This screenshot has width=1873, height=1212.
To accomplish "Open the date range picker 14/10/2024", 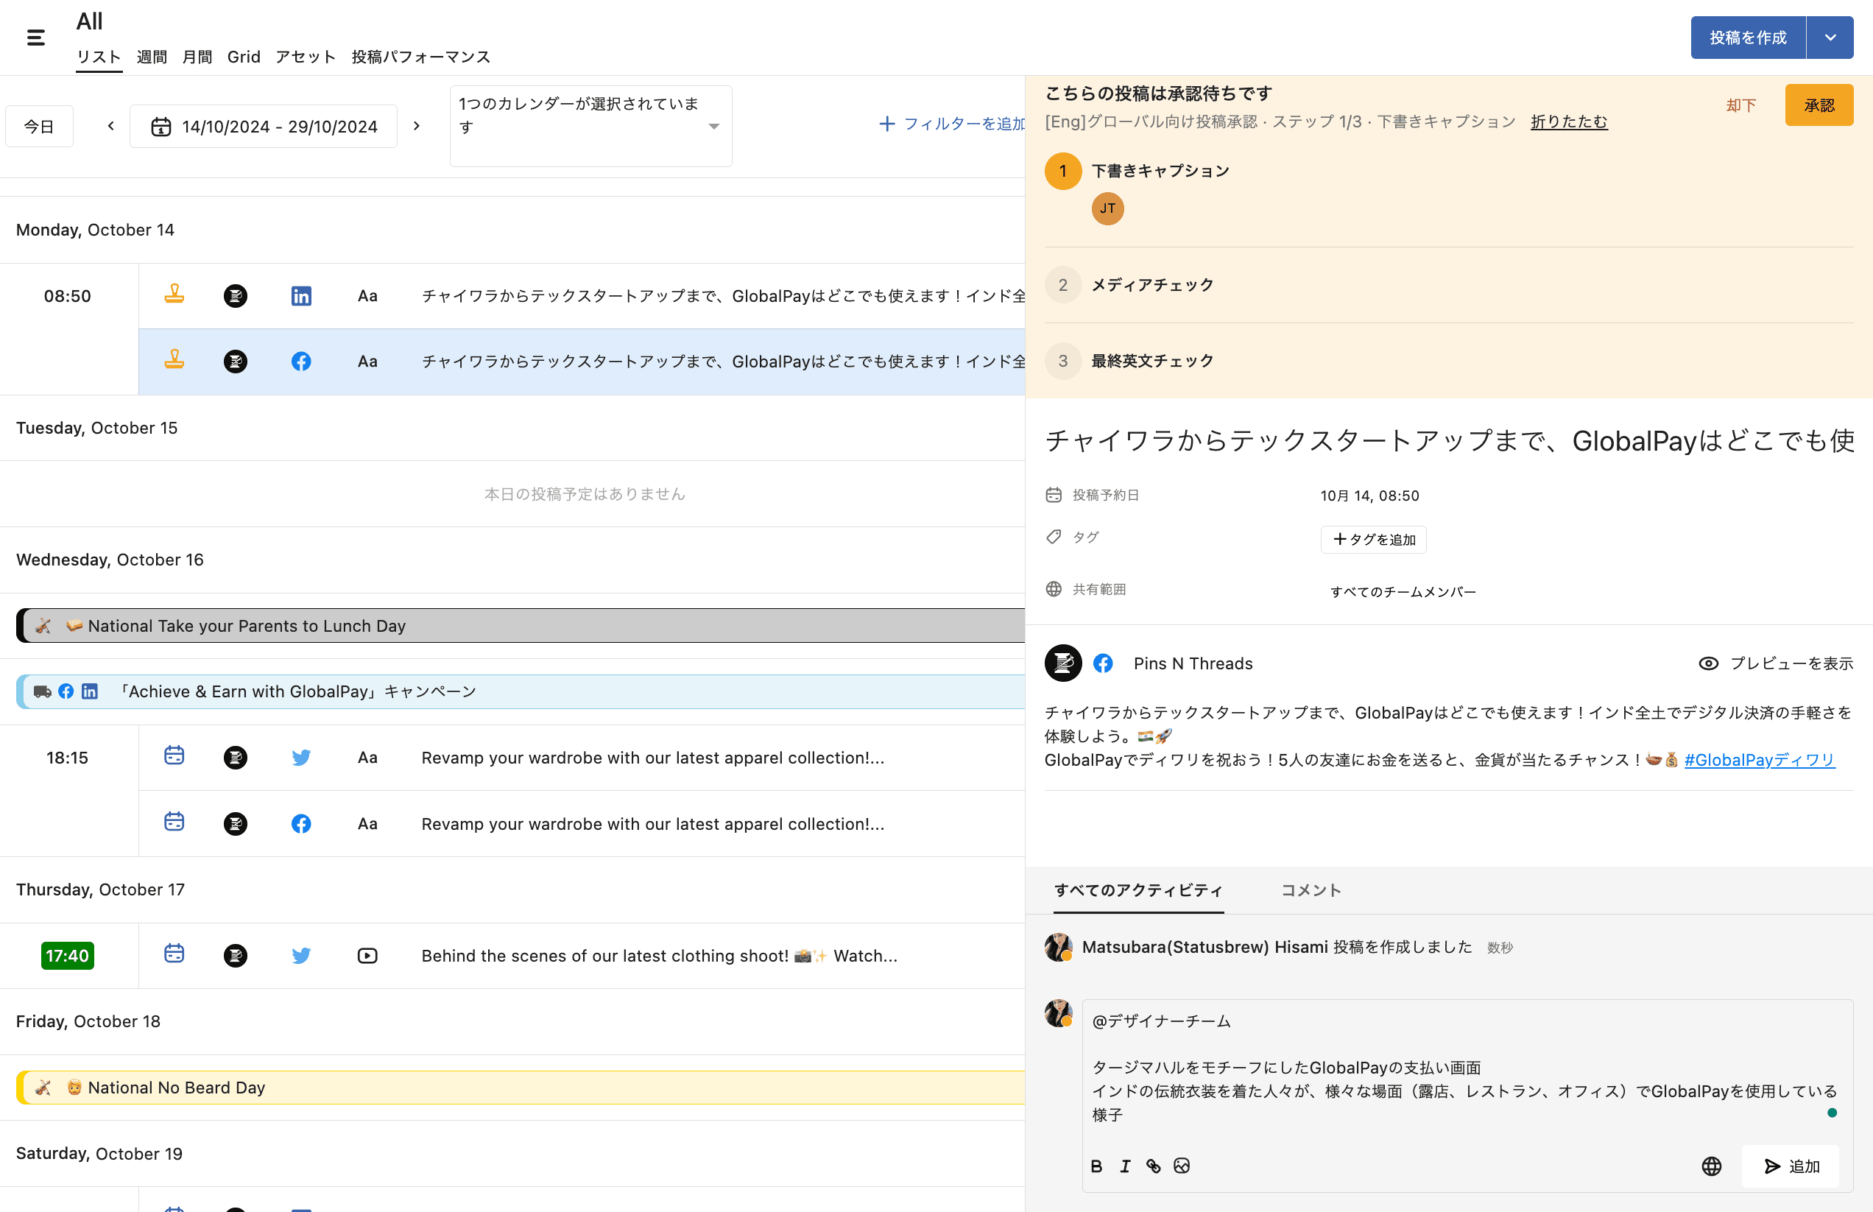I will click(264, 126).
